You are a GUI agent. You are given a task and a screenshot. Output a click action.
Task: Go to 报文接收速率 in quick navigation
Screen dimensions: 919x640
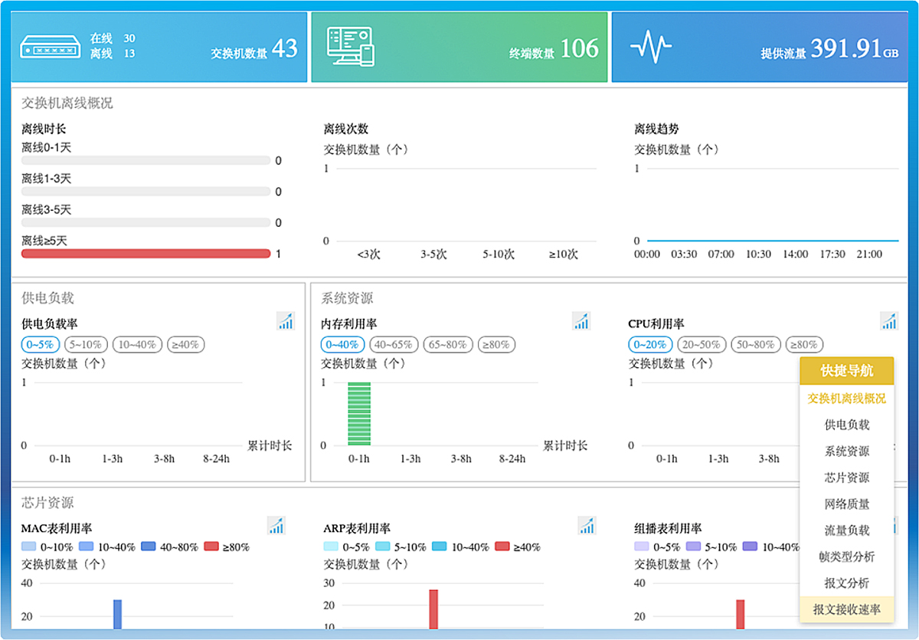click(x=846, y=609)
